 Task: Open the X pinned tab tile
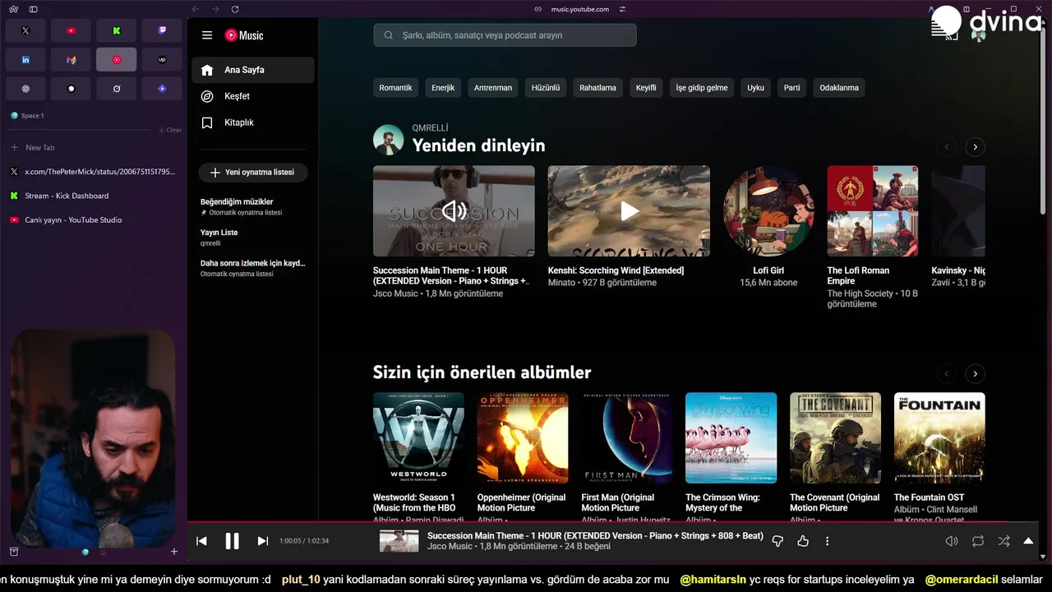point(25,30)
